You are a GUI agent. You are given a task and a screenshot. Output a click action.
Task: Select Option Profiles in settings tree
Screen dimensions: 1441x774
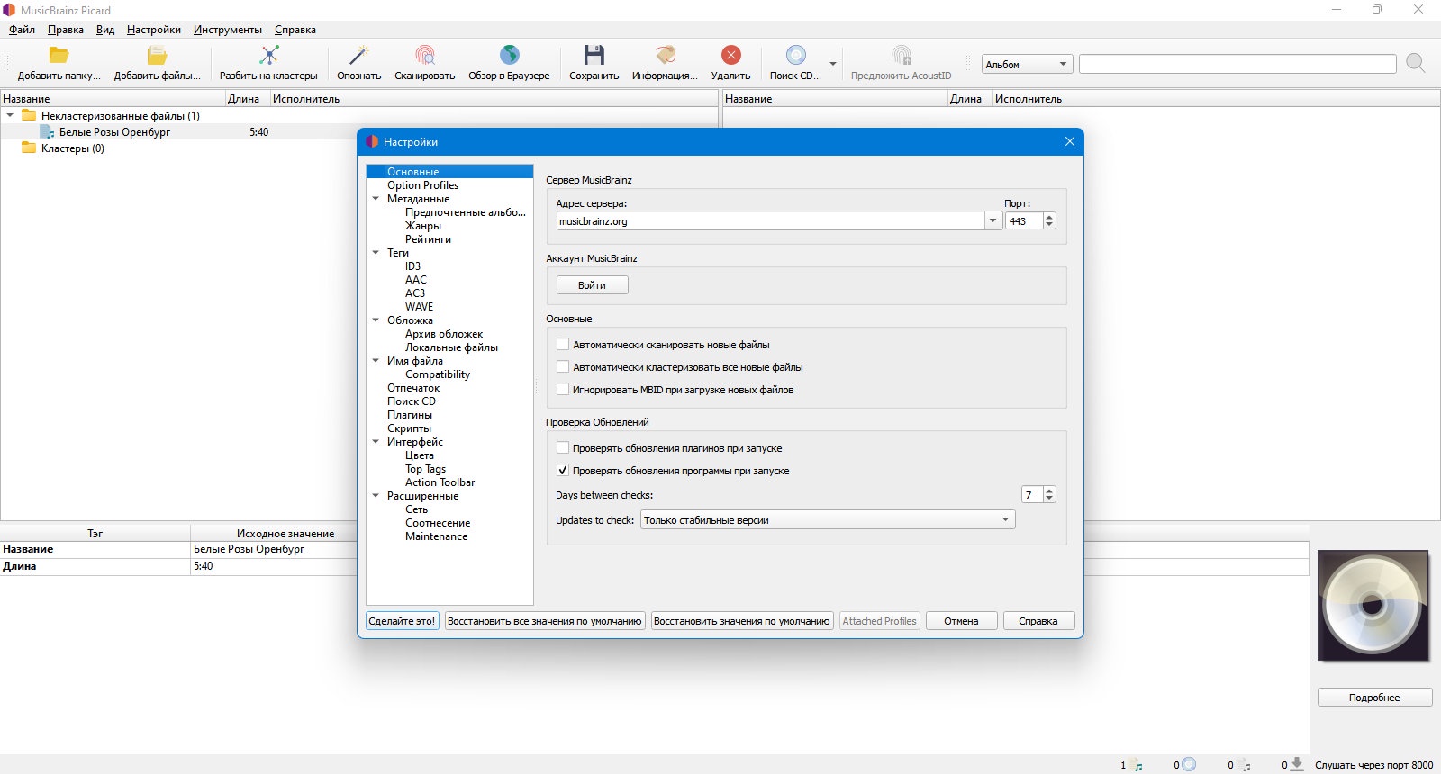tap(422, 185)
